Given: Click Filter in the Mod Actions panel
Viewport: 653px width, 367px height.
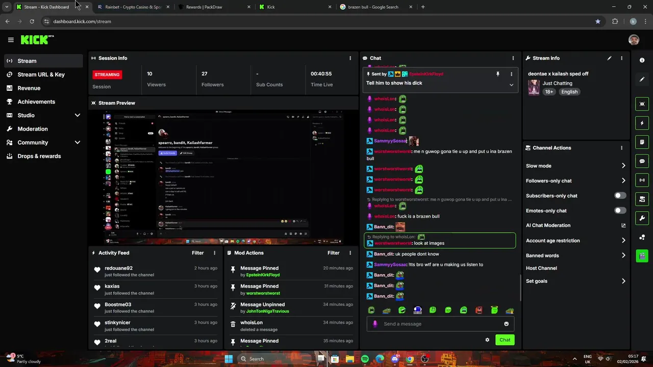Looking at the screenshot, I should click(333, 253).
